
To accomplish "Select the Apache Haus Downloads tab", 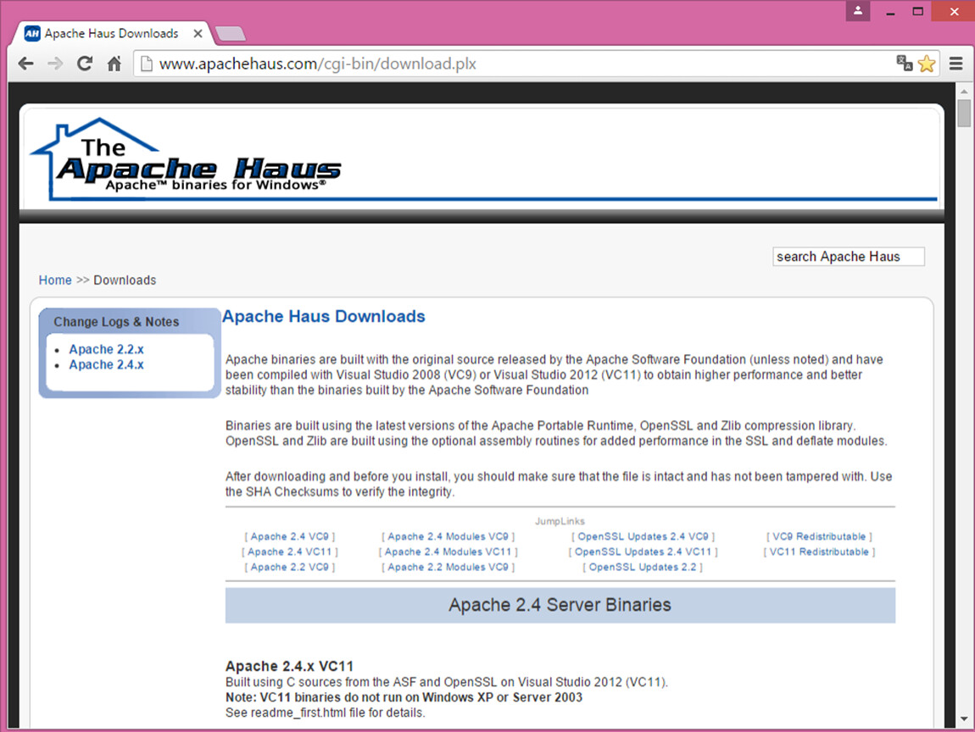I will pyautogui.click(x=110, y=34).
